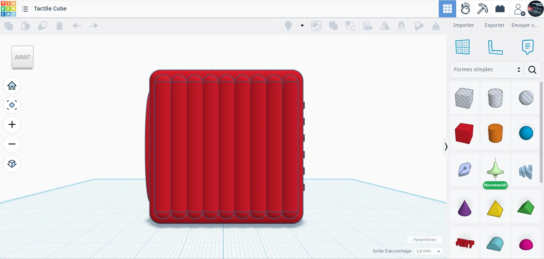Click the Tinkercad logo

tap(8, 9)
